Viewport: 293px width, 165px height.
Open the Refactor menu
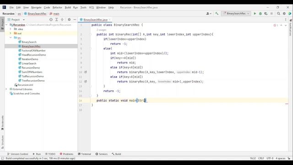pyautogui.click(x=57, y=7)
